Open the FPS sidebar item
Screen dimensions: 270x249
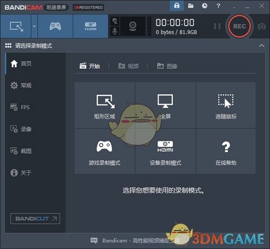(x=36, y=107)
